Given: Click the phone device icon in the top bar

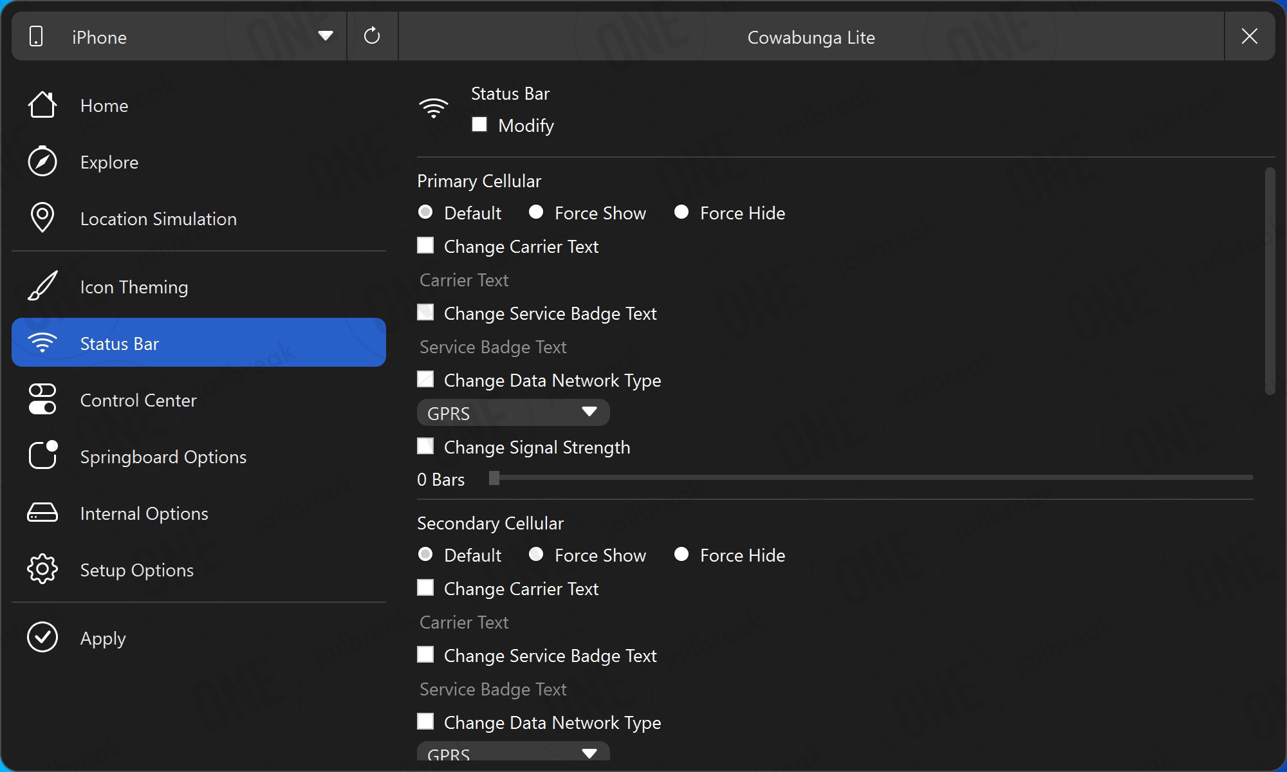Looking at the screenshot, I should 37,36.
